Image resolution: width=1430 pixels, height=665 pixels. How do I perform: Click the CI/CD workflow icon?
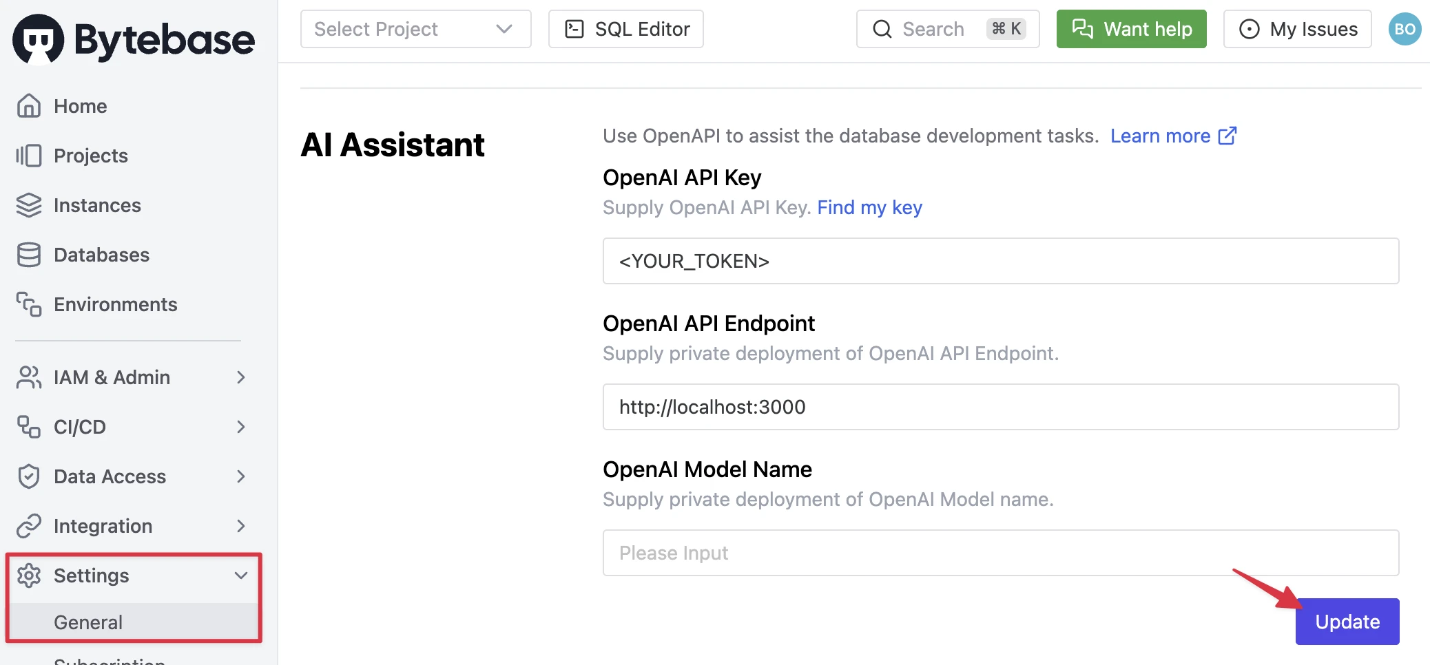[29, 427]
